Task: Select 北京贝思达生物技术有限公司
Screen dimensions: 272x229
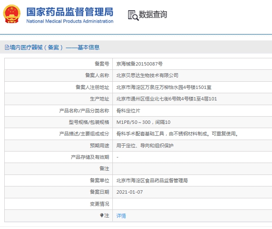Action: pyautogui.click(x=147, y=75)
